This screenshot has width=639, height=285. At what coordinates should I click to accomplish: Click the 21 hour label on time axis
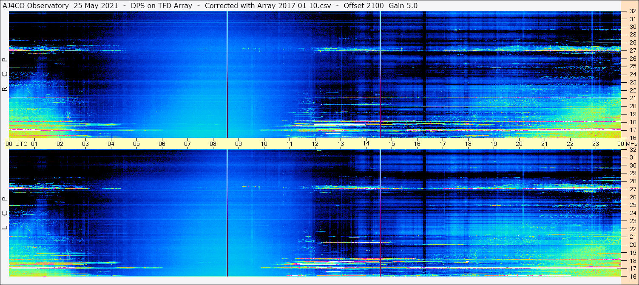pyautogui.click(x=545, y=144)
